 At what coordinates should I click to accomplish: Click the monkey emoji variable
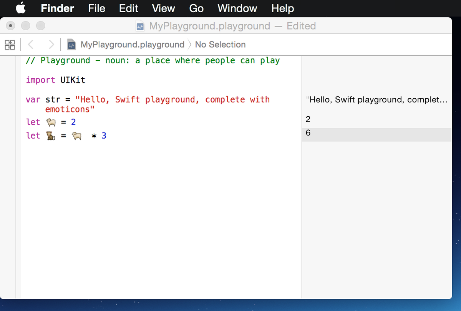(51, 136)
